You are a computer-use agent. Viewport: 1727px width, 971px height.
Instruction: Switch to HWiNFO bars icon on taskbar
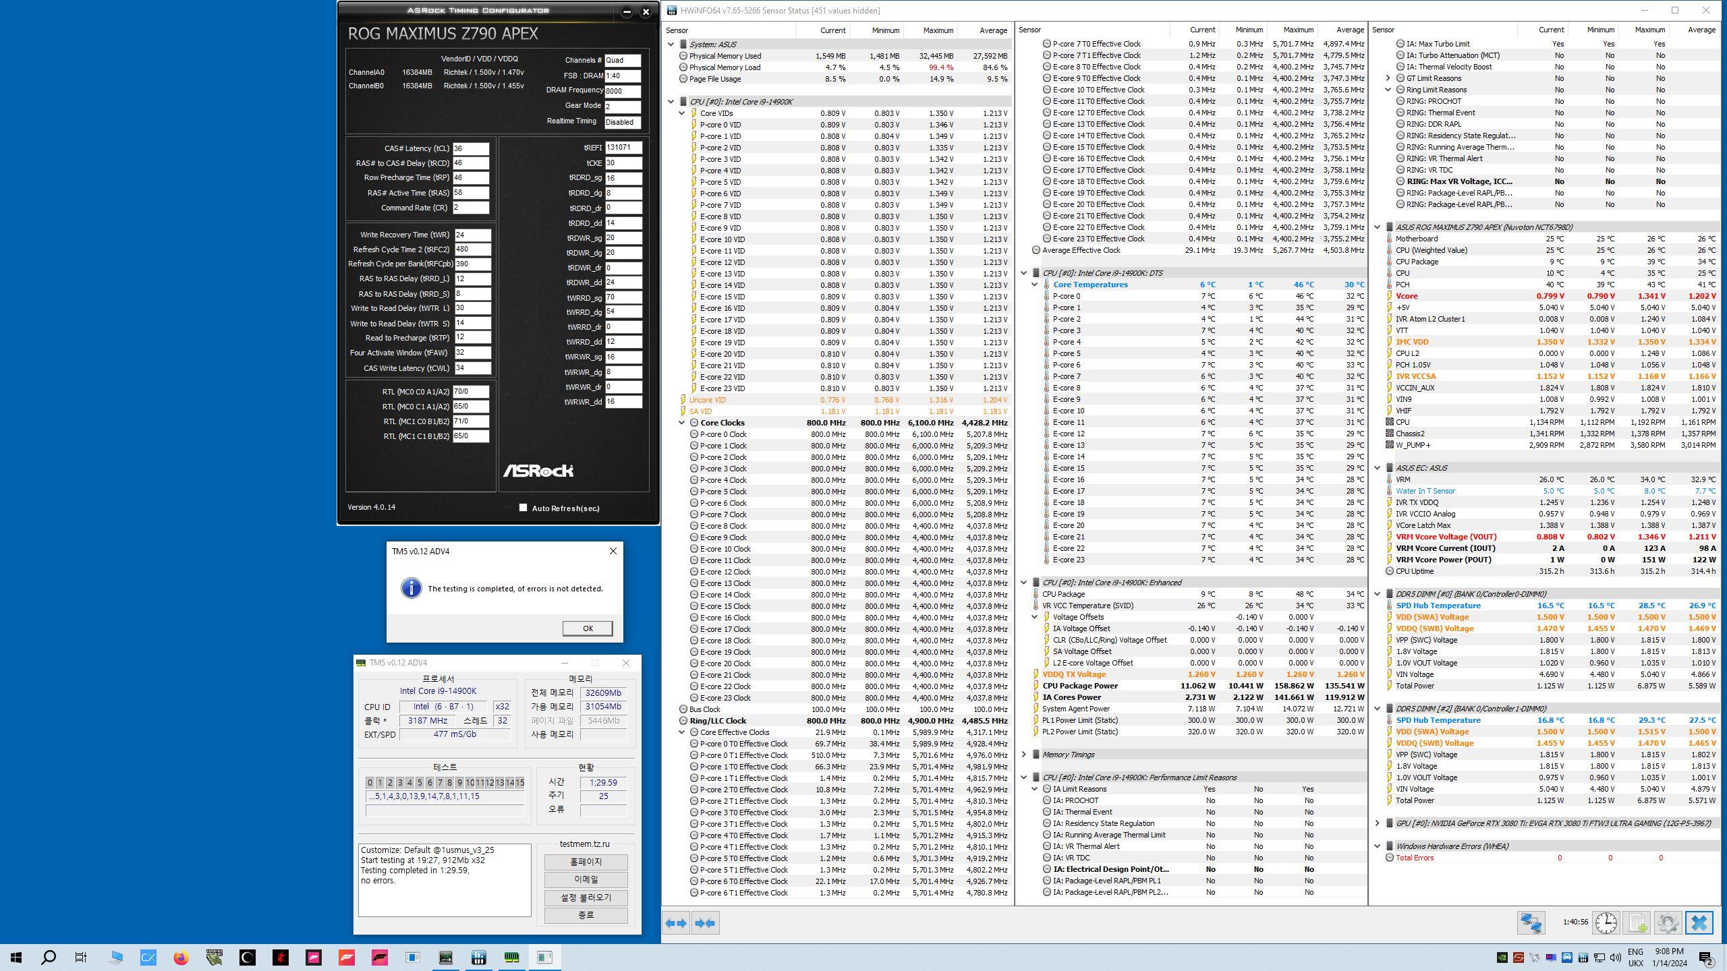pos(479,957)
